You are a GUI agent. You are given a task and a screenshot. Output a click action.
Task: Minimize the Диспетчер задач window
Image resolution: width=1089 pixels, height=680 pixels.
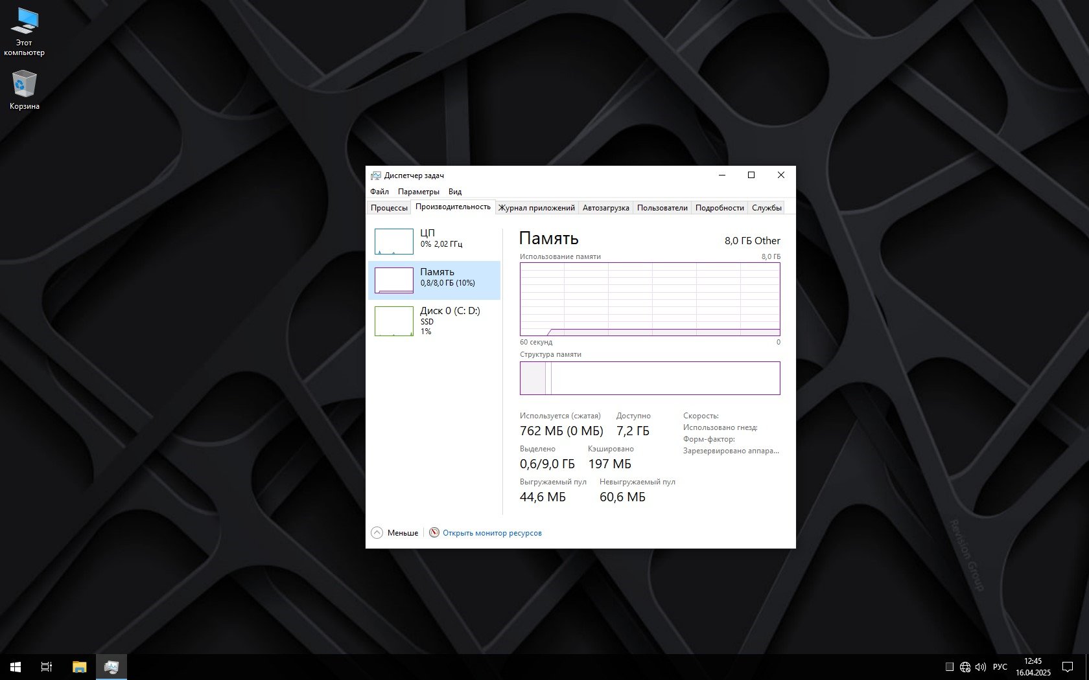(x=722, y=175)
